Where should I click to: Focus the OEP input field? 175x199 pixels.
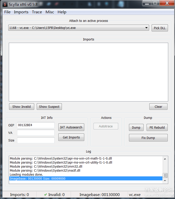36,125
